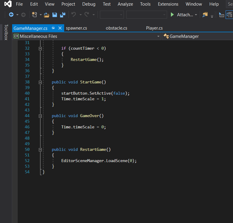Click the Redo arrow icon
Screen dimensions: 233x223
[x=87, y=15]
